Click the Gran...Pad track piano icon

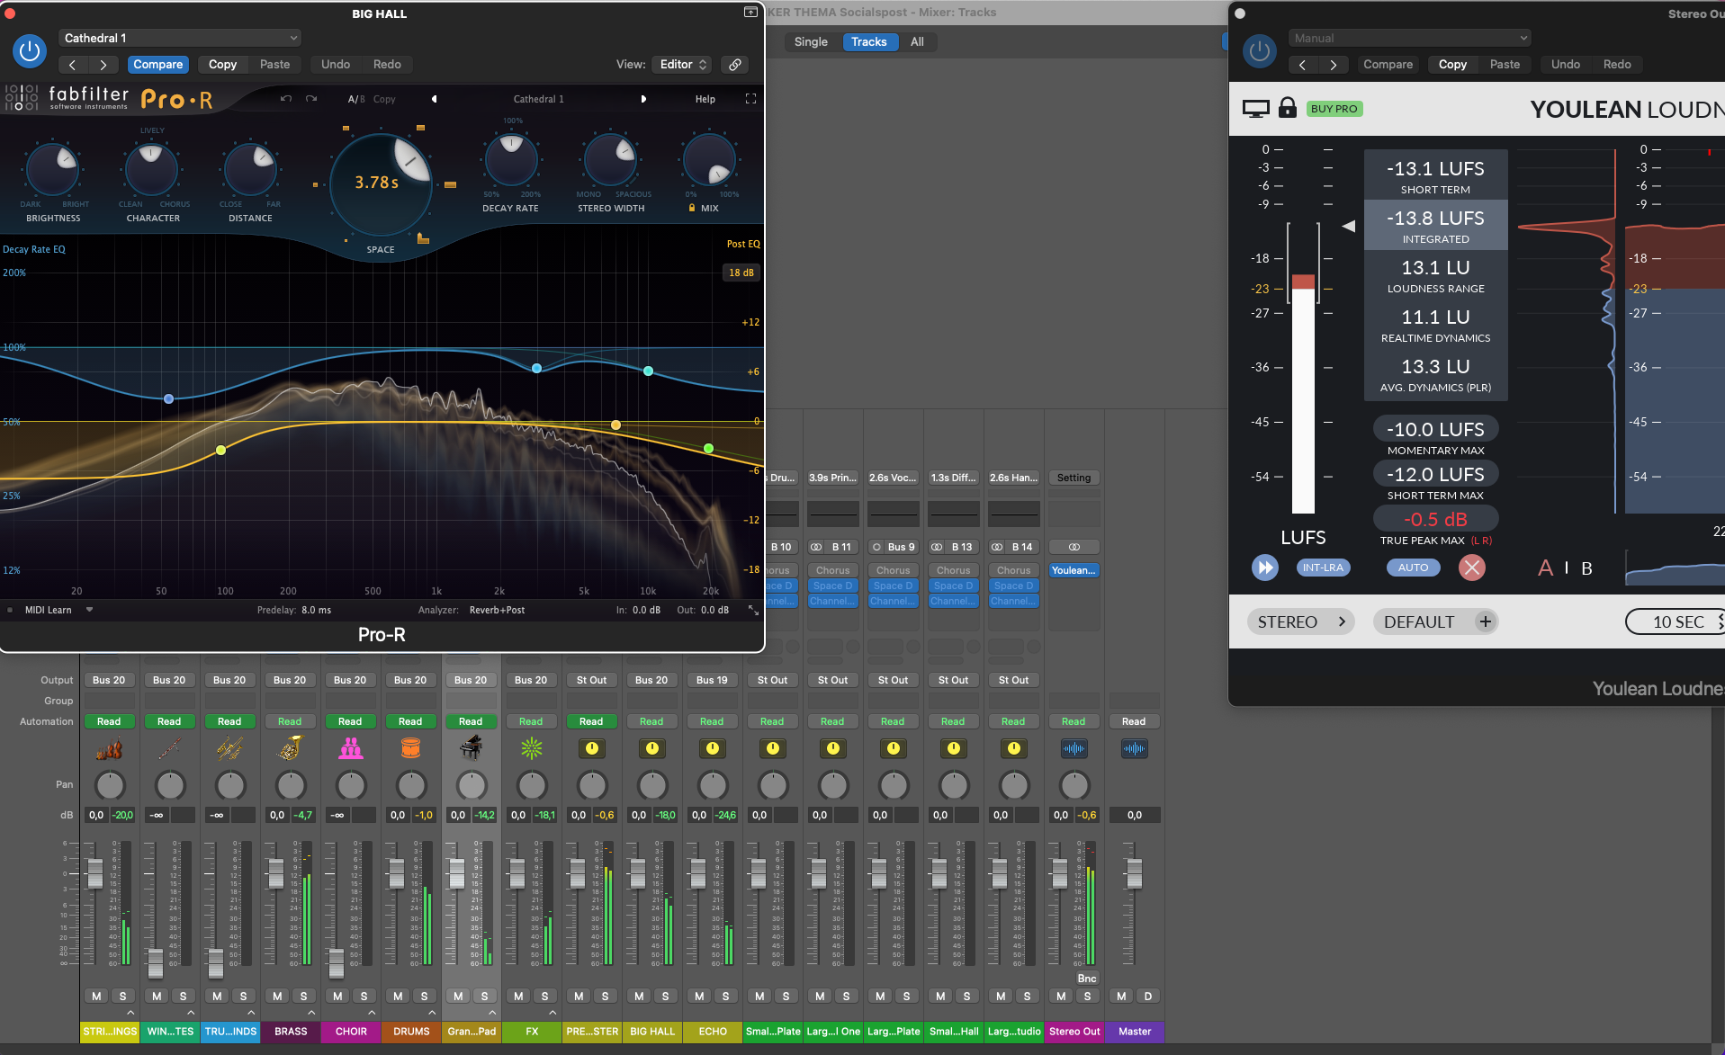click(471, 748)
